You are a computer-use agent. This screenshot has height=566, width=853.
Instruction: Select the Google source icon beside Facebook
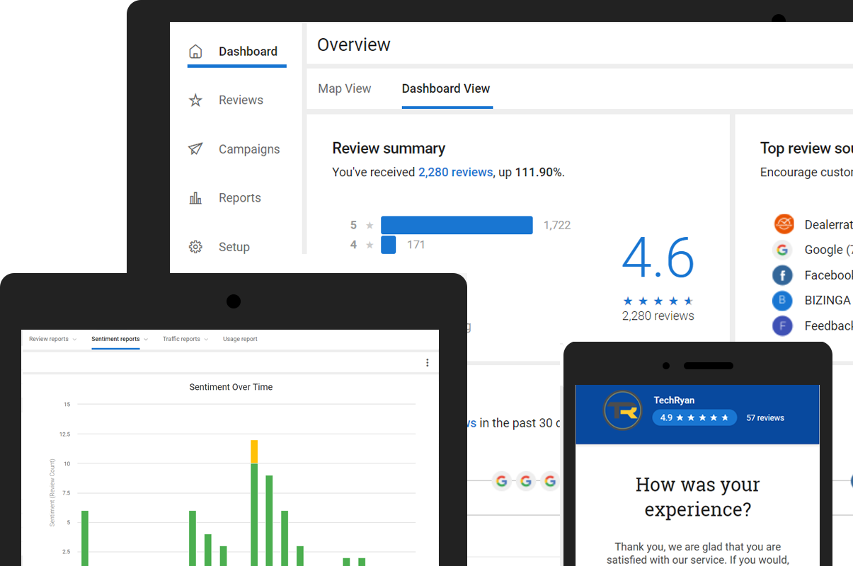coord(782,250)
